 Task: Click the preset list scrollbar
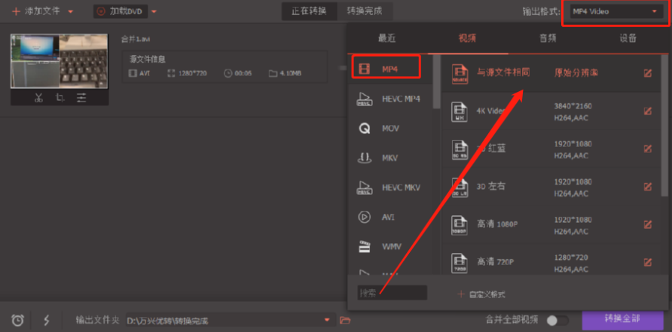coord(664,125)
